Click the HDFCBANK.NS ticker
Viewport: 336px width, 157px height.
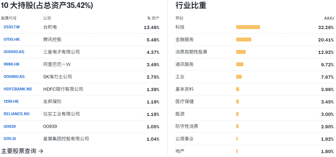(x=18, y=89)
